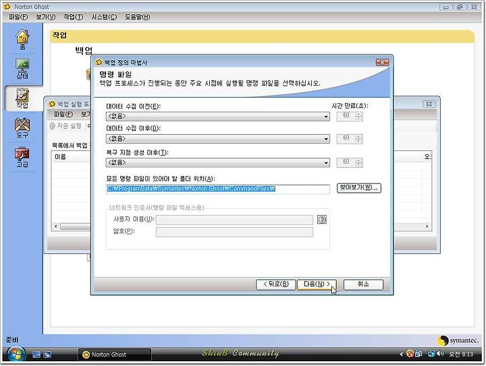
Task: Click the volume speaker tray icon
Action: [440, 353]
